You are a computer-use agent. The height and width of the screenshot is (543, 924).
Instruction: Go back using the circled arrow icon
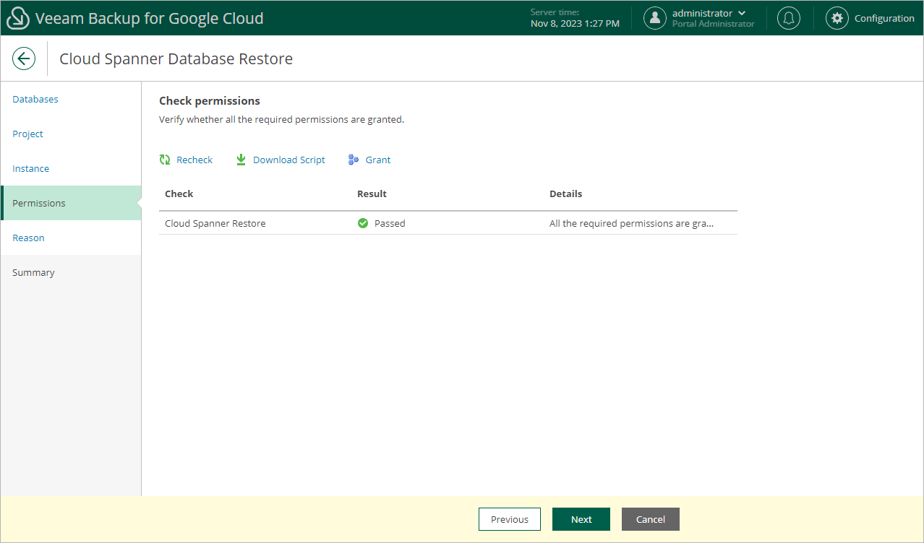point(24,58)
